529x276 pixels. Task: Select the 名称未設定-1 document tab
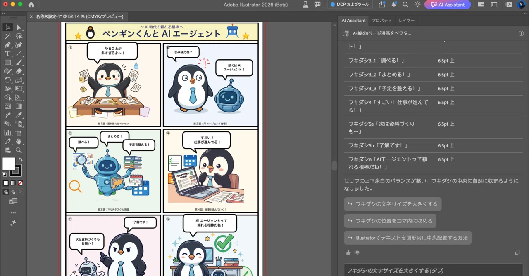coord(79,16)
